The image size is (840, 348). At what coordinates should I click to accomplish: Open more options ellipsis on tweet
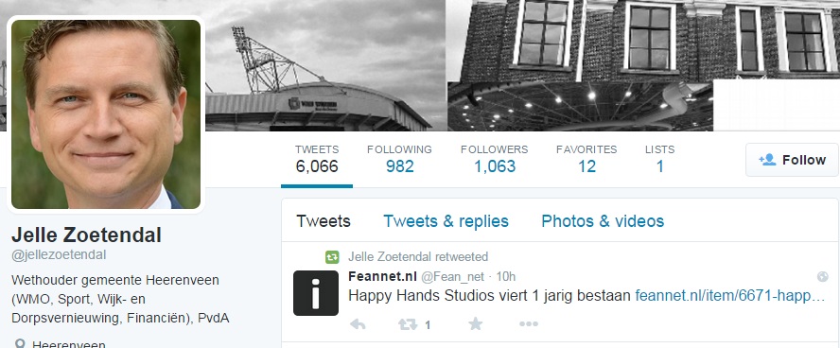click(x=528, y=324)
